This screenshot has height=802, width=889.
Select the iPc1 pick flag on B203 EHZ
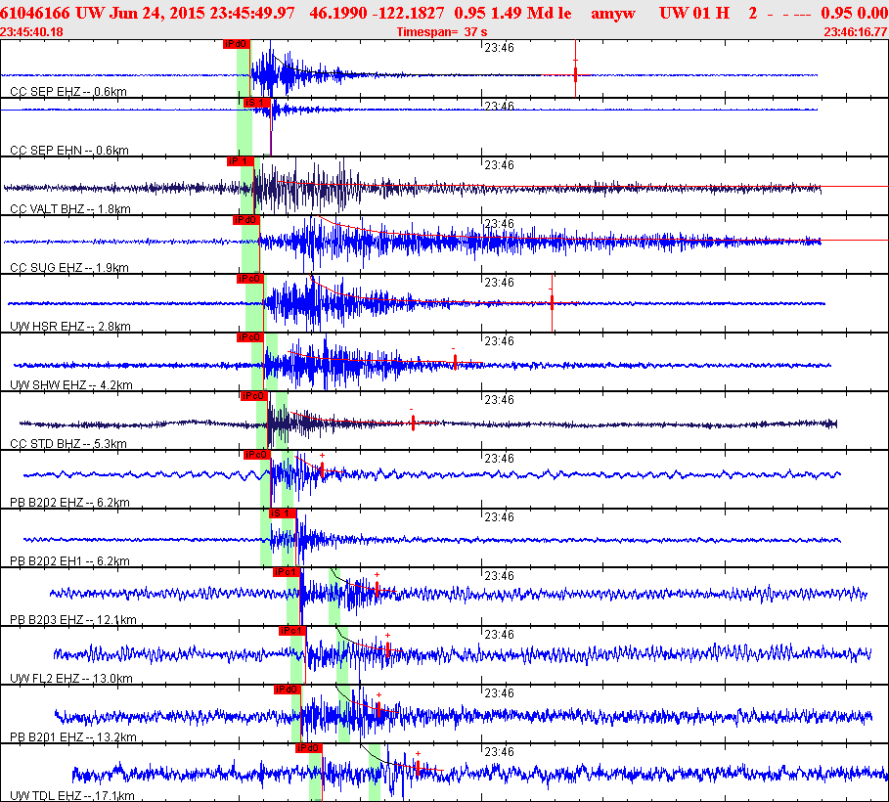(x=286, y=572)
